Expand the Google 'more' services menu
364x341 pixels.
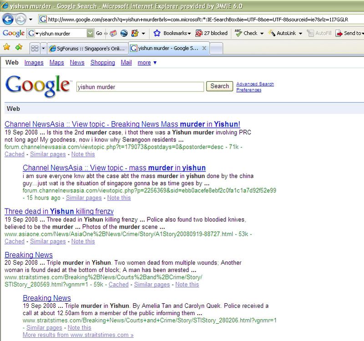click(x=147, y=63)
